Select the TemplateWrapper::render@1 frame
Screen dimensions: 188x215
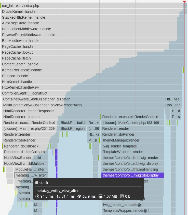click(x=132, y=210)
